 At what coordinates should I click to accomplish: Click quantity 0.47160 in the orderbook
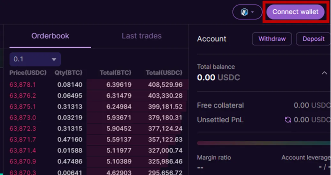click(70, 139)
